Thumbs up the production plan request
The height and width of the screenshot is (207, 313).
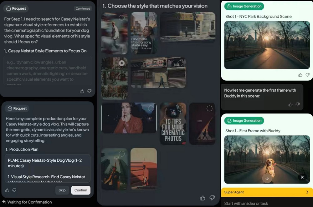(x=7, y=190)
